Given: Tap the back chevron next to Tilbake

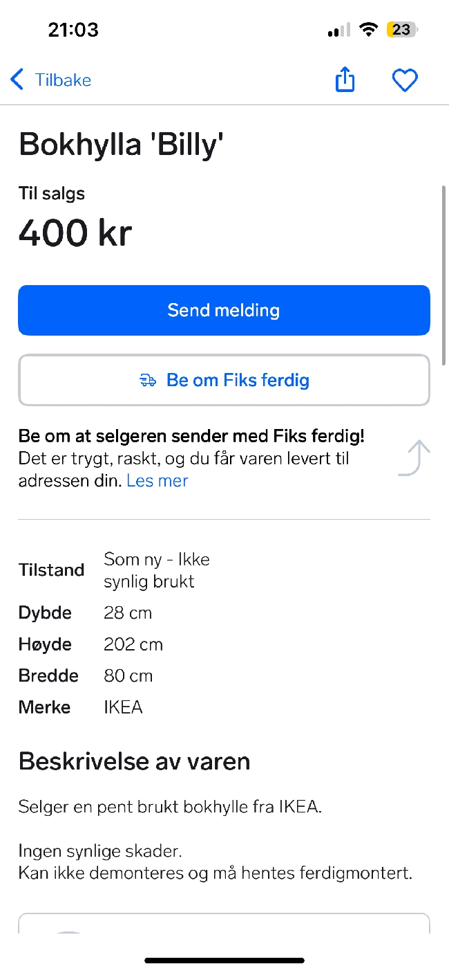Looking at the screenshot, I should point(17,79).
